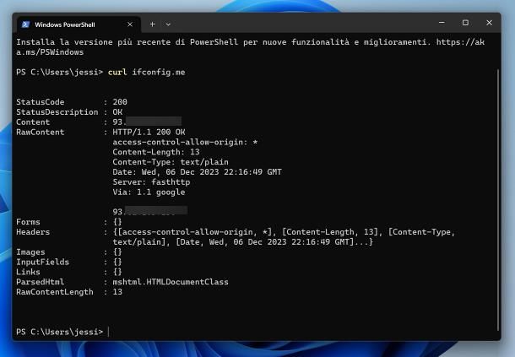Click the Forms label
The image size is (515, 357).
28,222
